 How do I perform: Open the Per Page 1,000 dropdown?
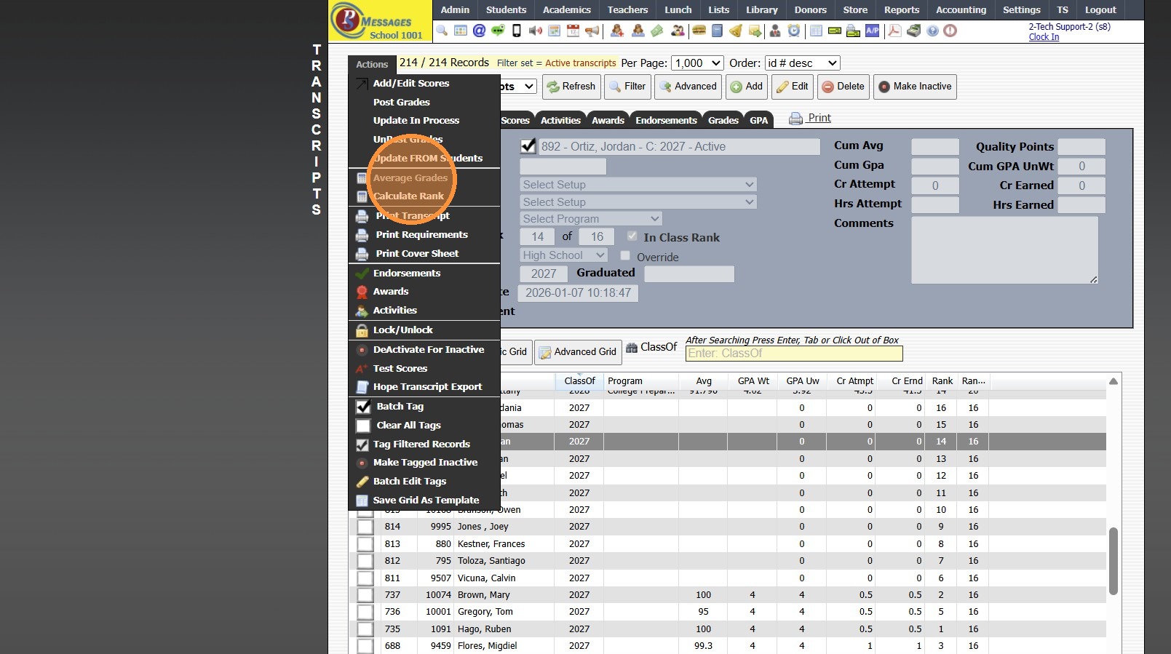(696, 63)
